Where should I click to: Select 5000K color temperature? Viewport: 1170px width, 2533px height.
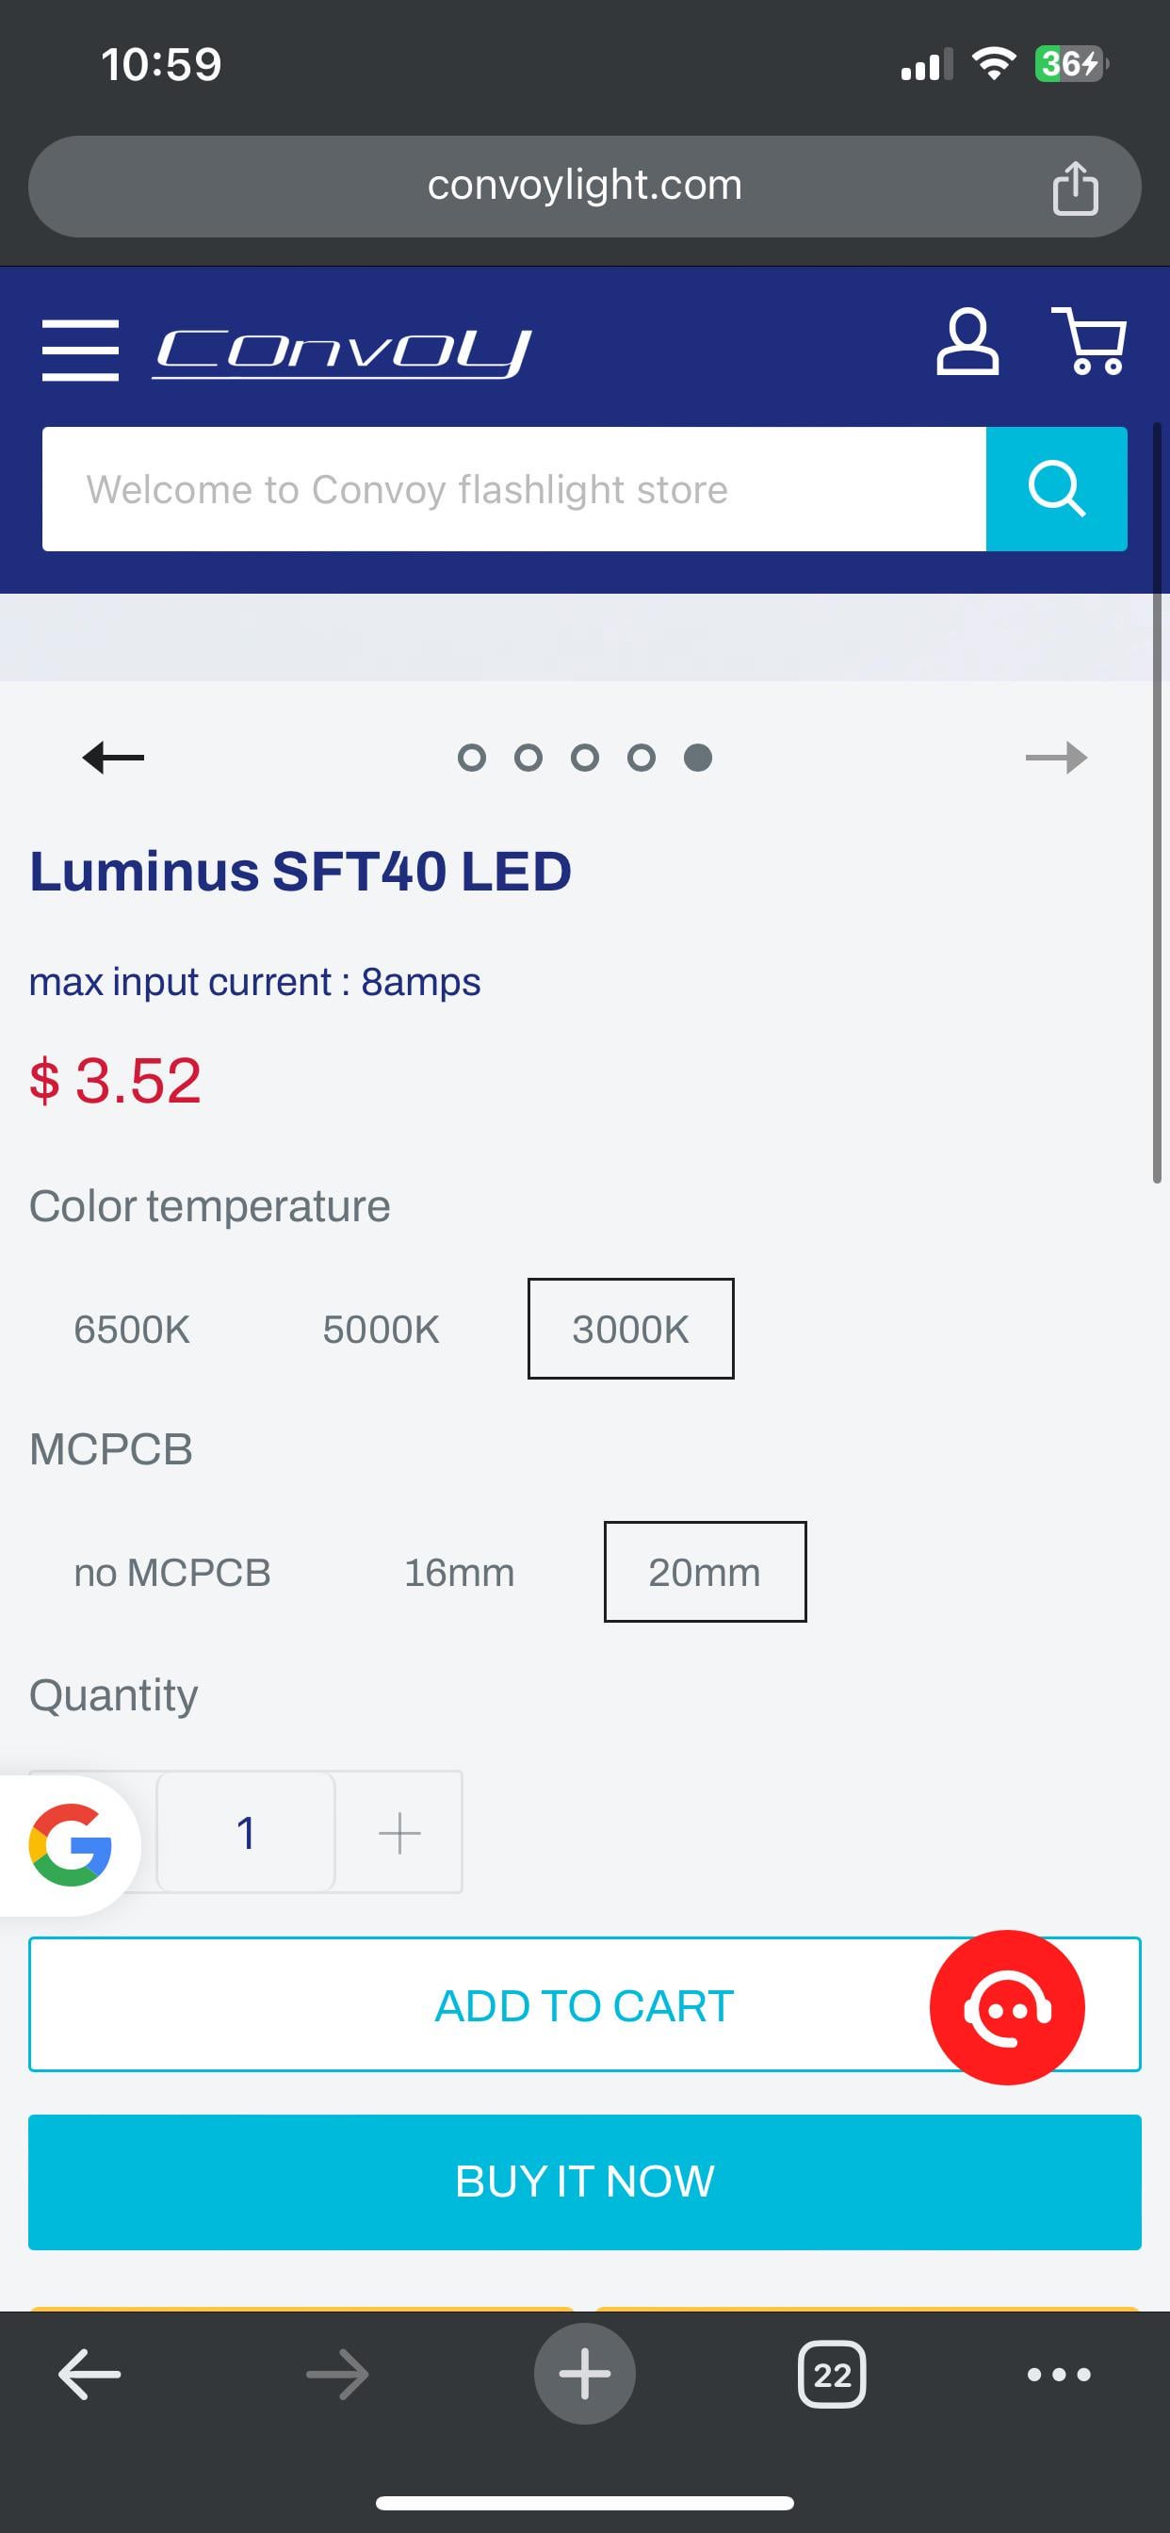[x=381, y=1330]
